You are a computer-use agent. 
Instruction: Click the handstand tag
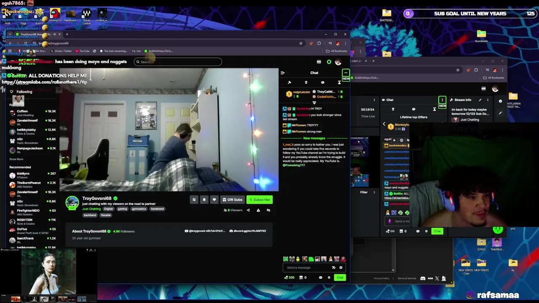(157, 209)
